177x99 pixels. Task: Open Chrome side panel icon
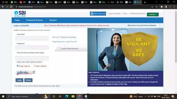pos(166,7)
